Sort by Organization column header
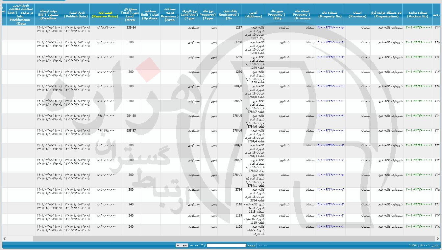Viewport: 442px width, 250px height. pos(386,14)
